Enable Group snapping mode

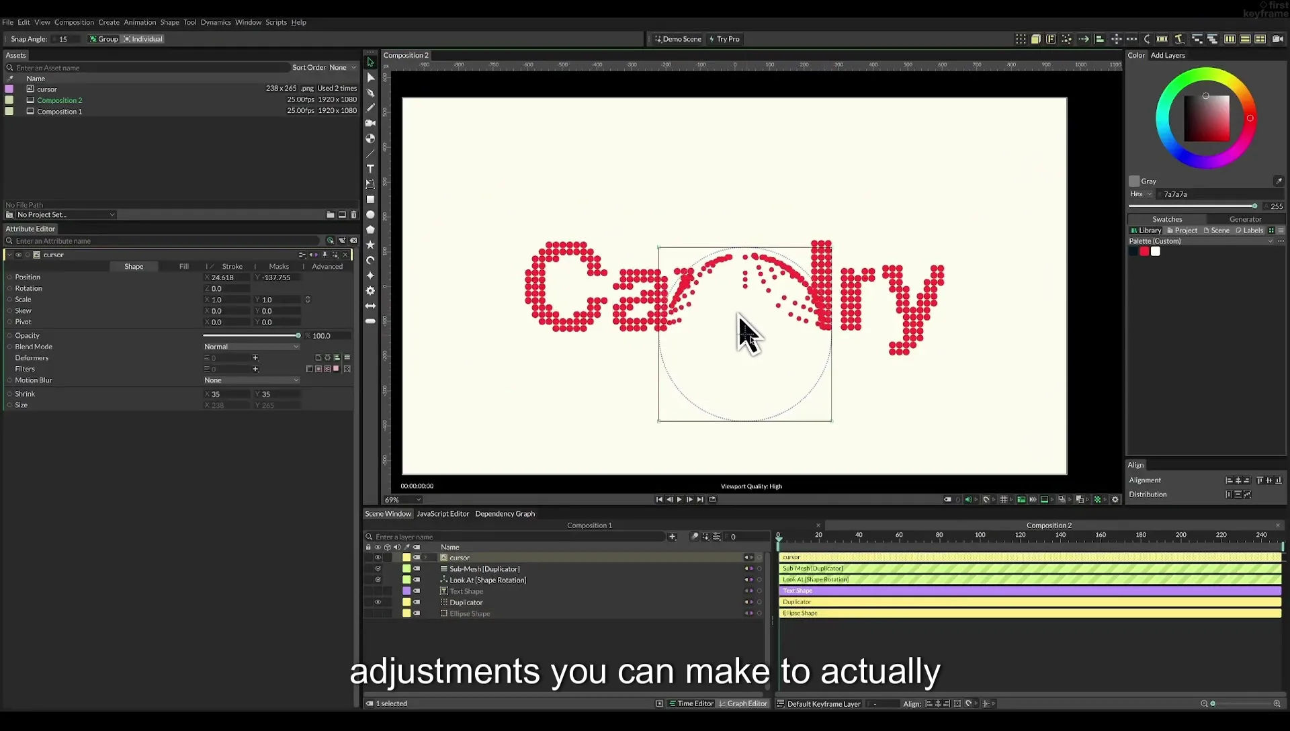[x=103, y=39]
